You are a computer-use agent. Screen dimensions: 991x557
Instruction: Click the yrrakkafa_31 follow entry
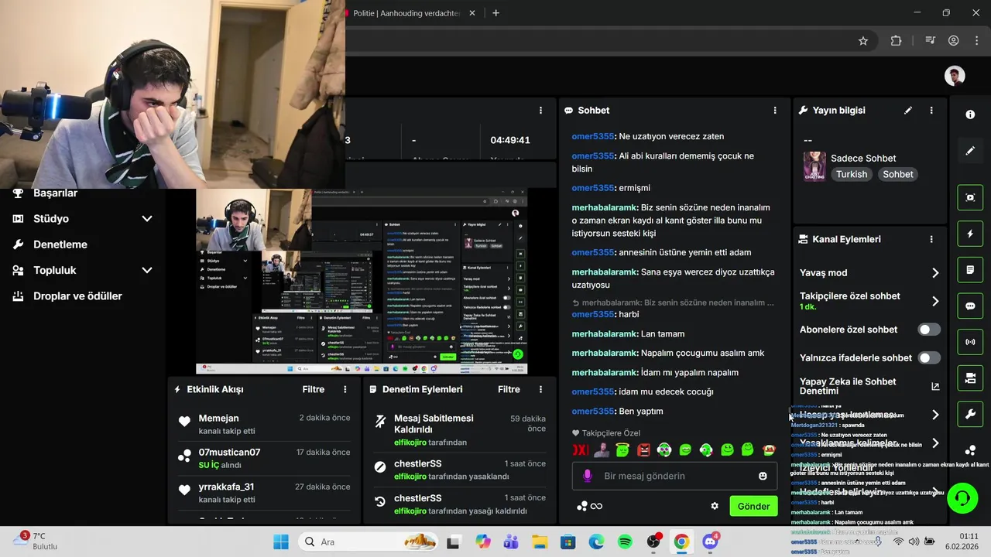(x=265, y=493)
